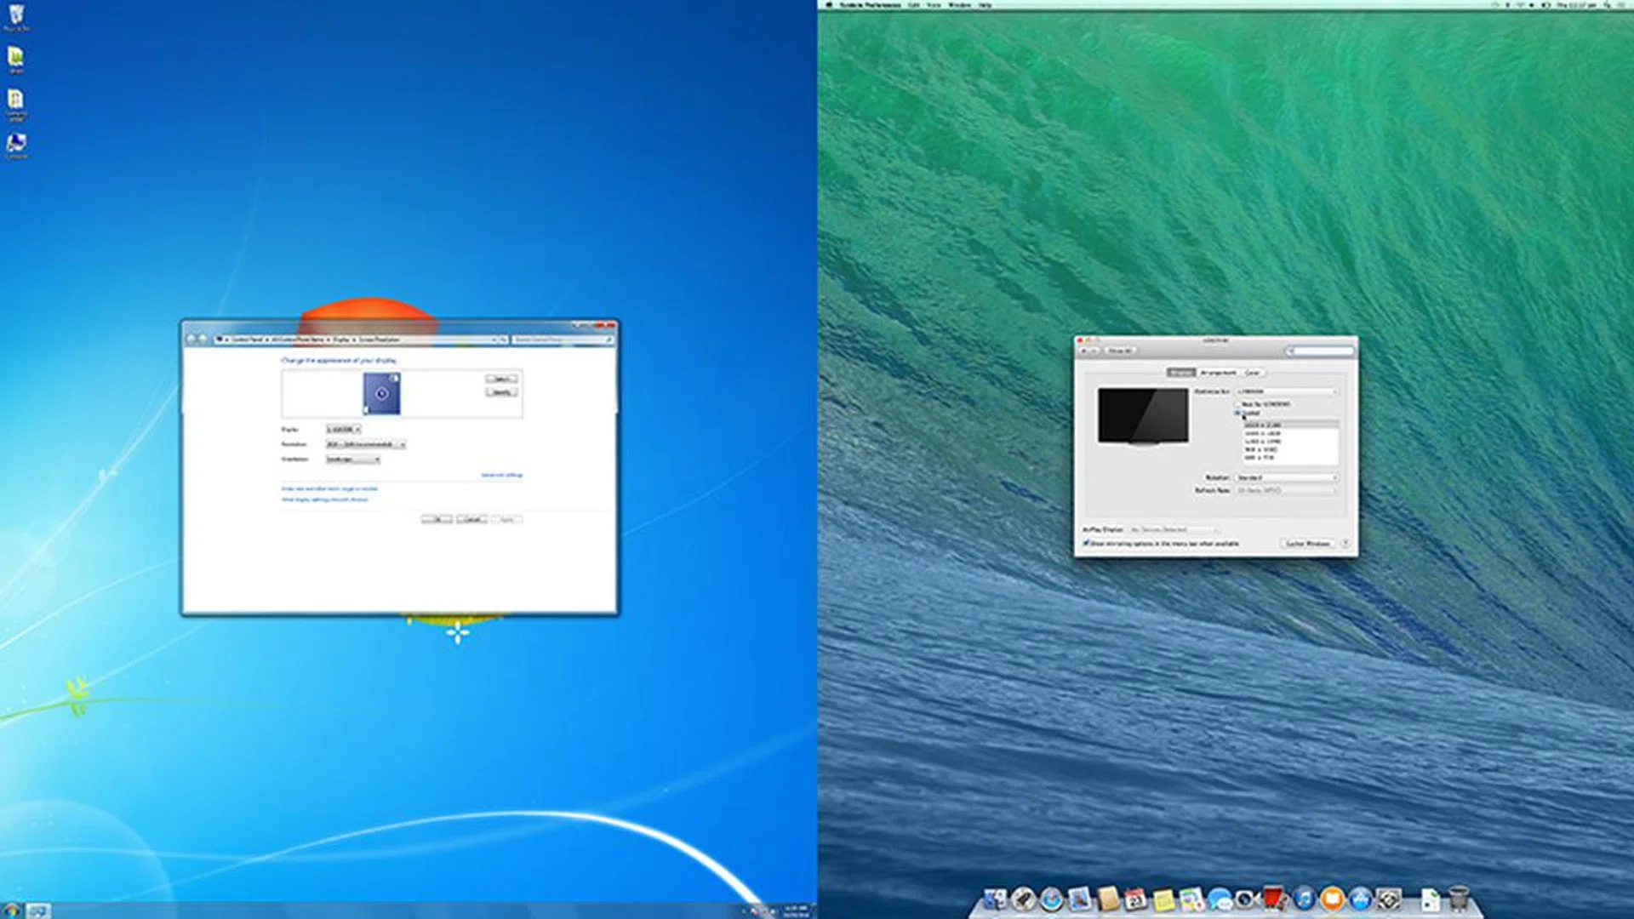This screenshot has width=1634, height=919.
Task: Select the Best for display radio button
Action: point(1237,404)
